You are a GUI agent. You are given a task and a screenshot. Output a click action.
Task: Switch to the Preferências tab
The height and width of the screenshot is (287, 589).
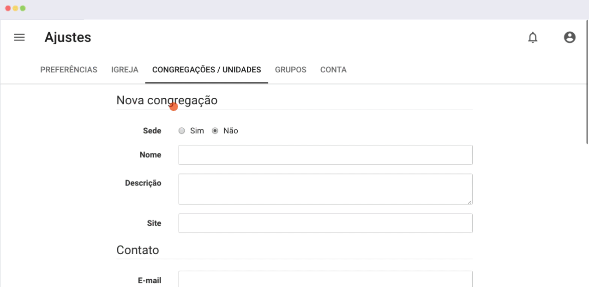tap(69, 70)
